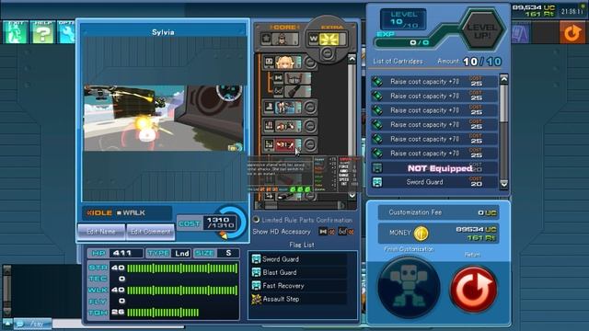Click the circular COST gauge

pos(230,223)
